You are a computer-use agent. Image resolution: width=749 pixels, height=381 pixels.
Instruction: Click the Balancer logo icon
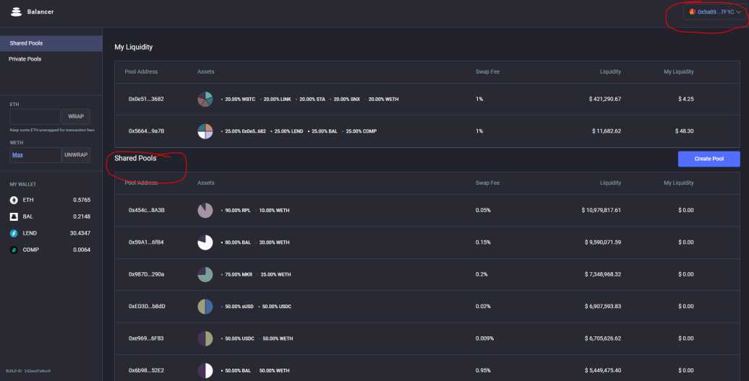16,12
